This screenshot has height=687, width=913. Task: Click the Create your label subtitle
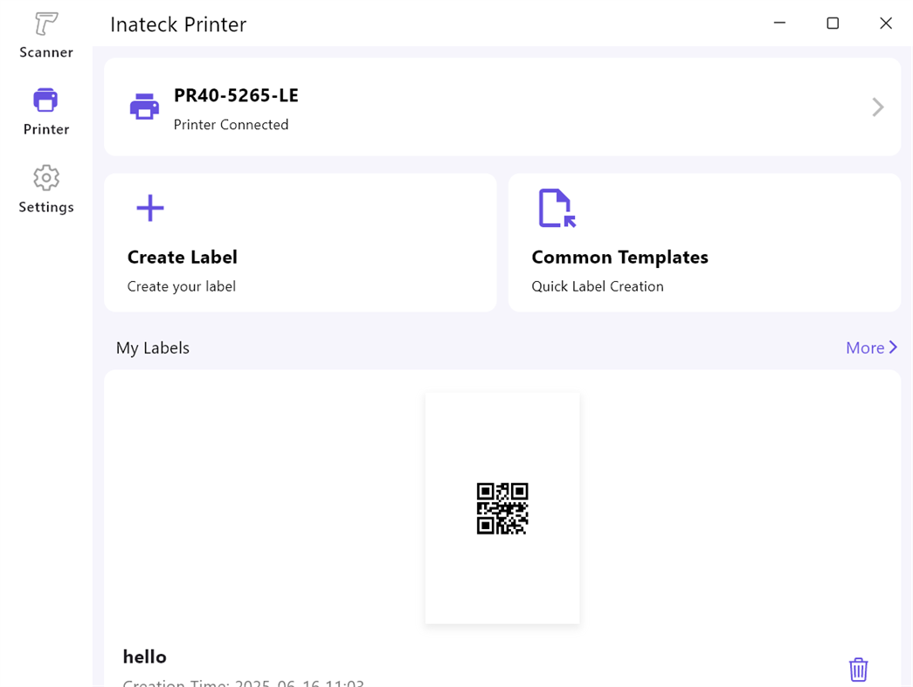pos(182,286)
